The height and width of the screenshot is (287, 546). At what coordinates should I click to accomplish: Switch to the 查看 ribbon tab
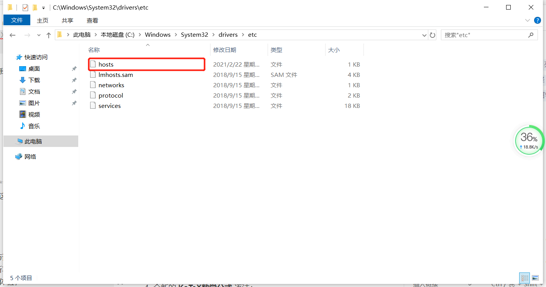pos(92,20)
